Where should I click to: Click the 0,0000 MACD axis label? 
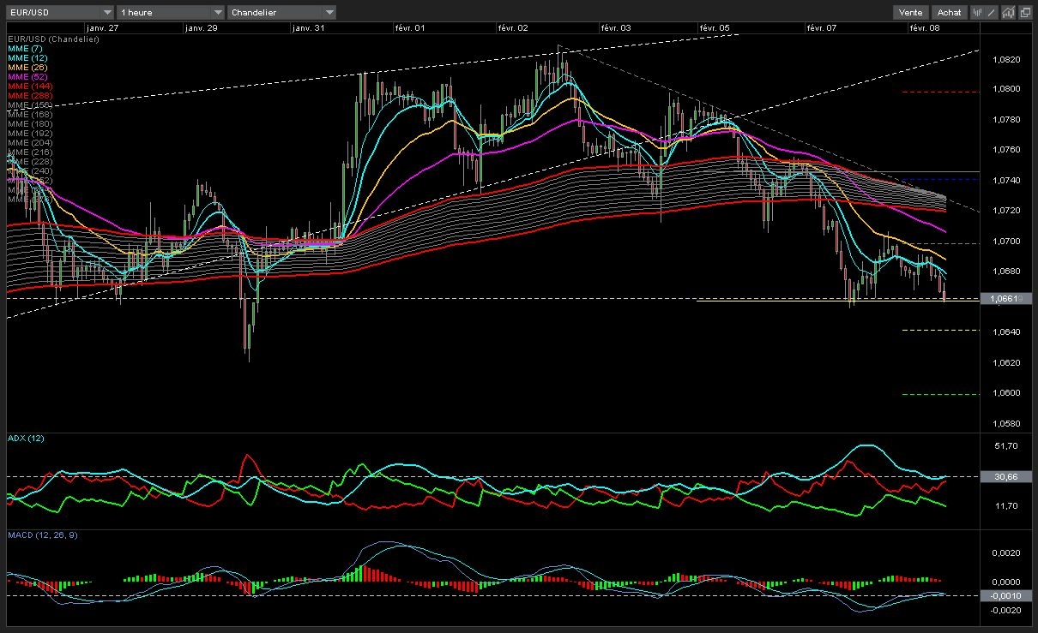[x=1005, y=582]
